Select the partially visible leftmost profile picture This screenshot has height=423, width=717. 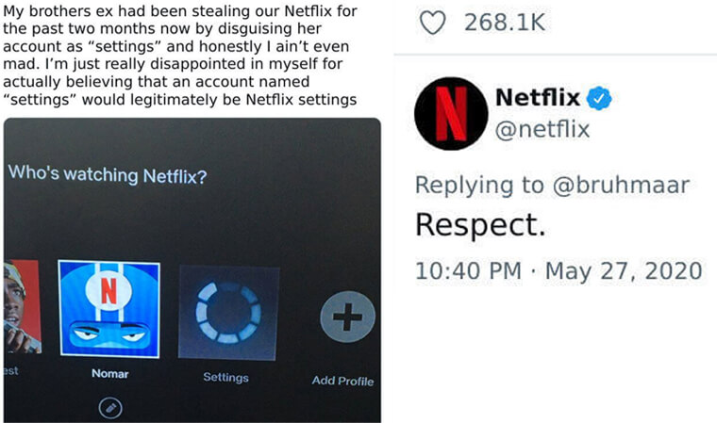(x=23, y=306)
